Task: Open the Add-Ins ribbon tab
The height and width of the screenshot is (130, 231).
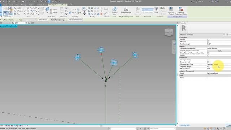Action: click(x=32, y=5)
